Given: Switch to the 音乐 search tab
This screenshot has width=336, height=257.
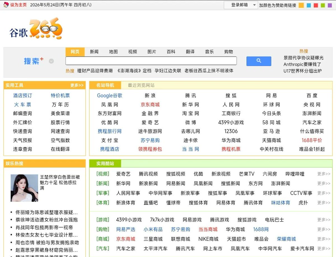Looking at the screenshot, I should tap(209, 52).
